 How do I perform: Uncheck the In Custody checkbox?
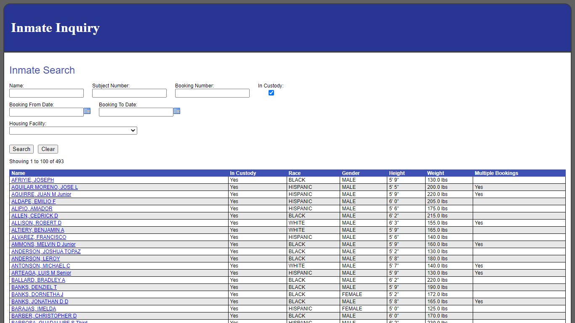pos(271,93)
